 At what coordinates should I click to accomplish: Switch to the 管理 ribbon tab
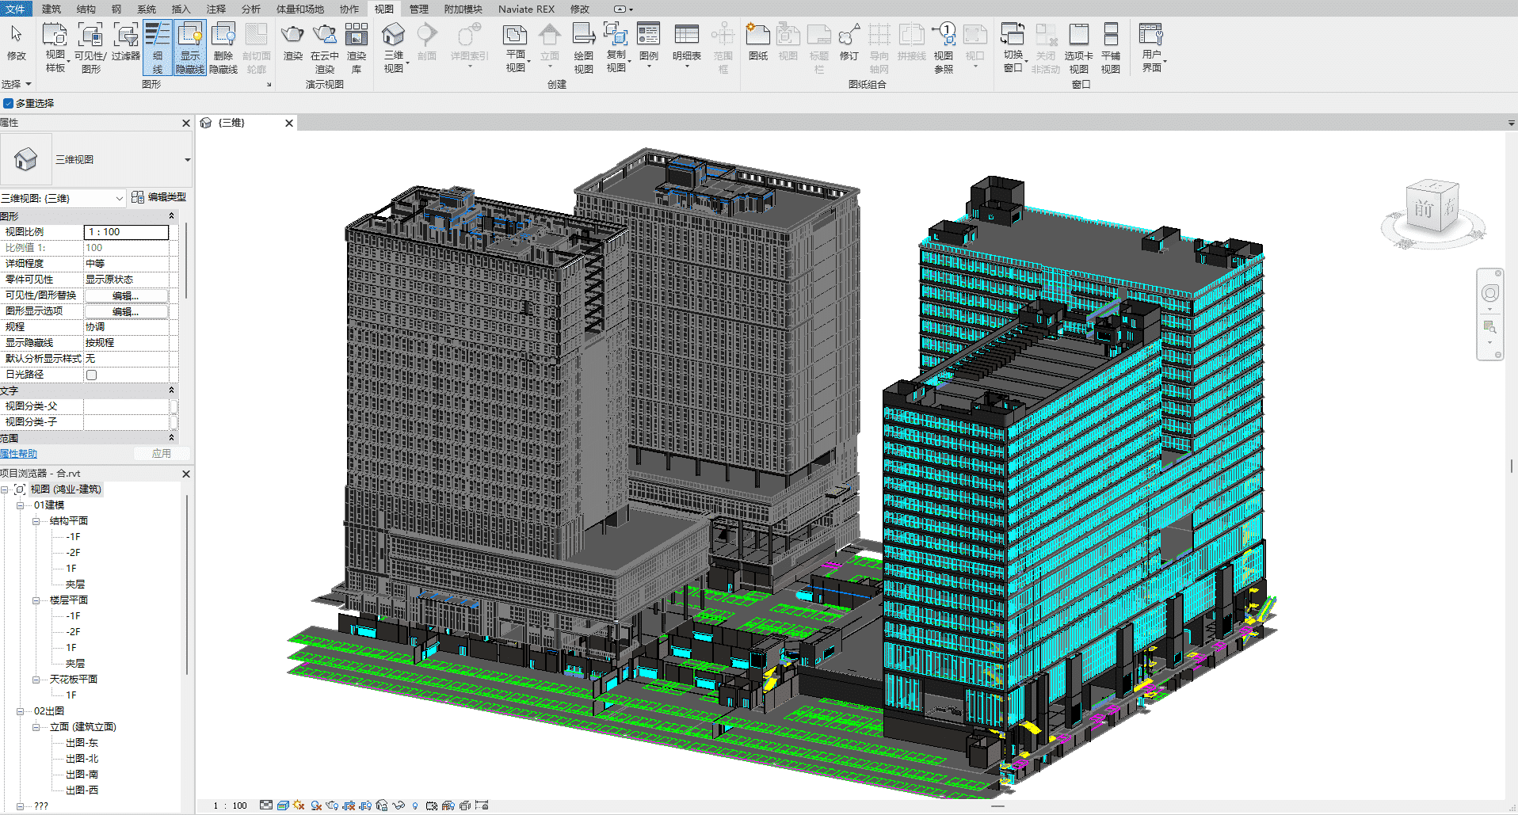coord(418,9)
